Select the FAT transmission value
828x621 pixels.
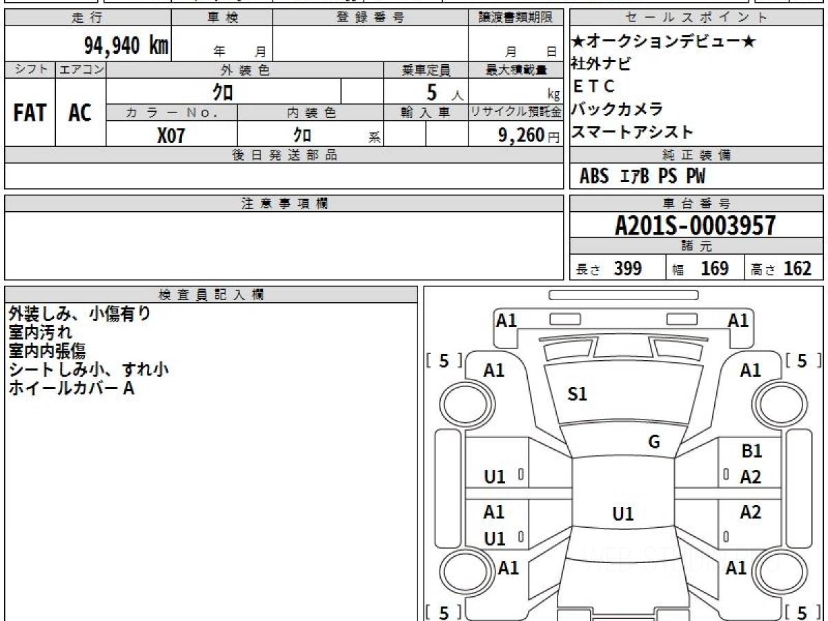pos(30,112)
